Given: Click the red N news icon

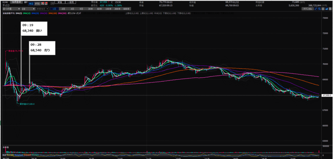Looking at the screenshot, I should [x=42, y=3].
